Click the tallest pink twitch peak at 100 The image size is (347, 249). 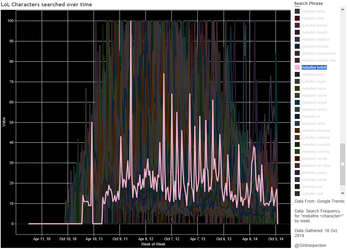[131, 21]
